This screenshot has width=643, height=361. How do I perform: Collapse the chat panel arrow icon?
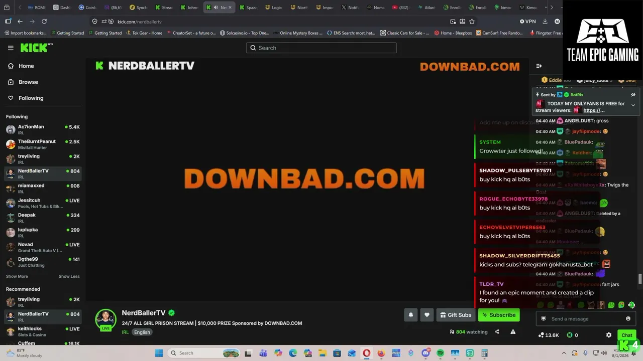tap(539, 66)
